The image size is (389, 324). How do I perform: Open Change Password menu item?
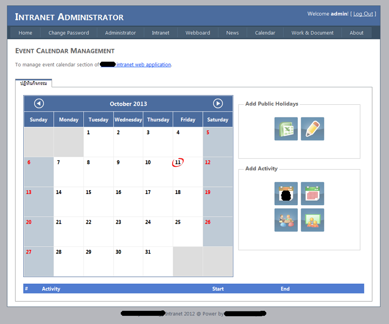click(x=69, y=33)
